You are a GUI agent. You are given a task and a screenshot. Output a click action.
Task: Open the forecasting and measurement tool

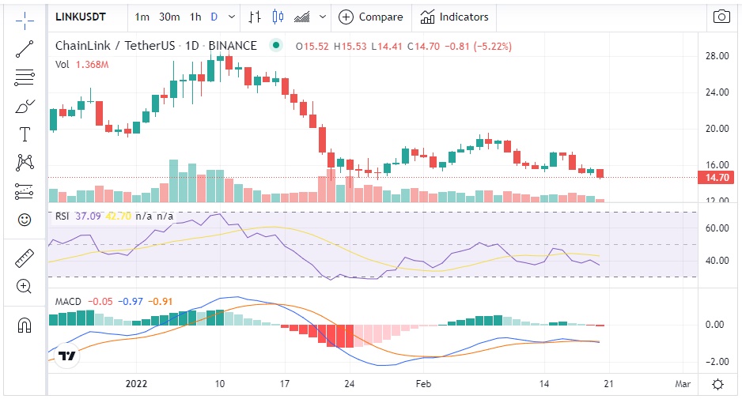[25, 191]
